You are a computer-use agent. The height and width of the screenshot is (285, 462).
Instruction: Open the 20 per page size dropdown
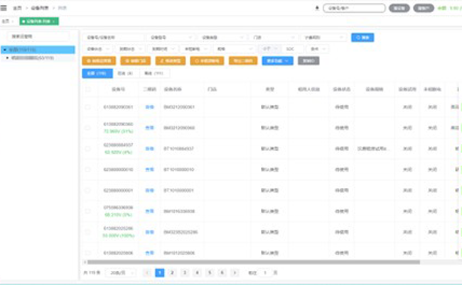pyautogui.click(x=122, y=272)
